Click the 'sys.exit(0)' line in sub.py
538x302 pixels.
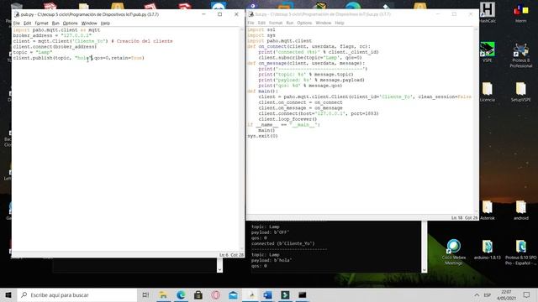click(x=262, y=136)
